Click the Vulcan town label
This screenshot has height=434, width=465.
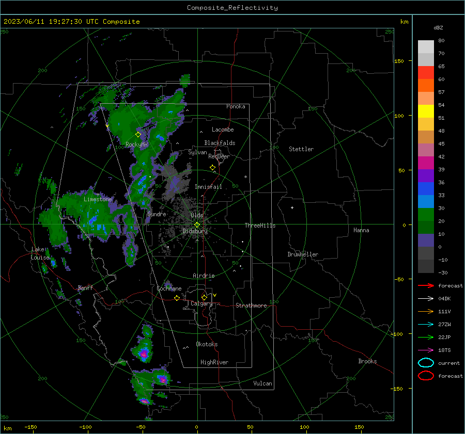[262, 383]
